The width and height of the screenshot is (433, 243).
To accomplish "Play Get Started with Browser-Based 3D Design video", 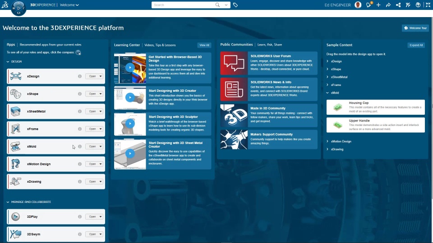I will click(x=130, y=68).
